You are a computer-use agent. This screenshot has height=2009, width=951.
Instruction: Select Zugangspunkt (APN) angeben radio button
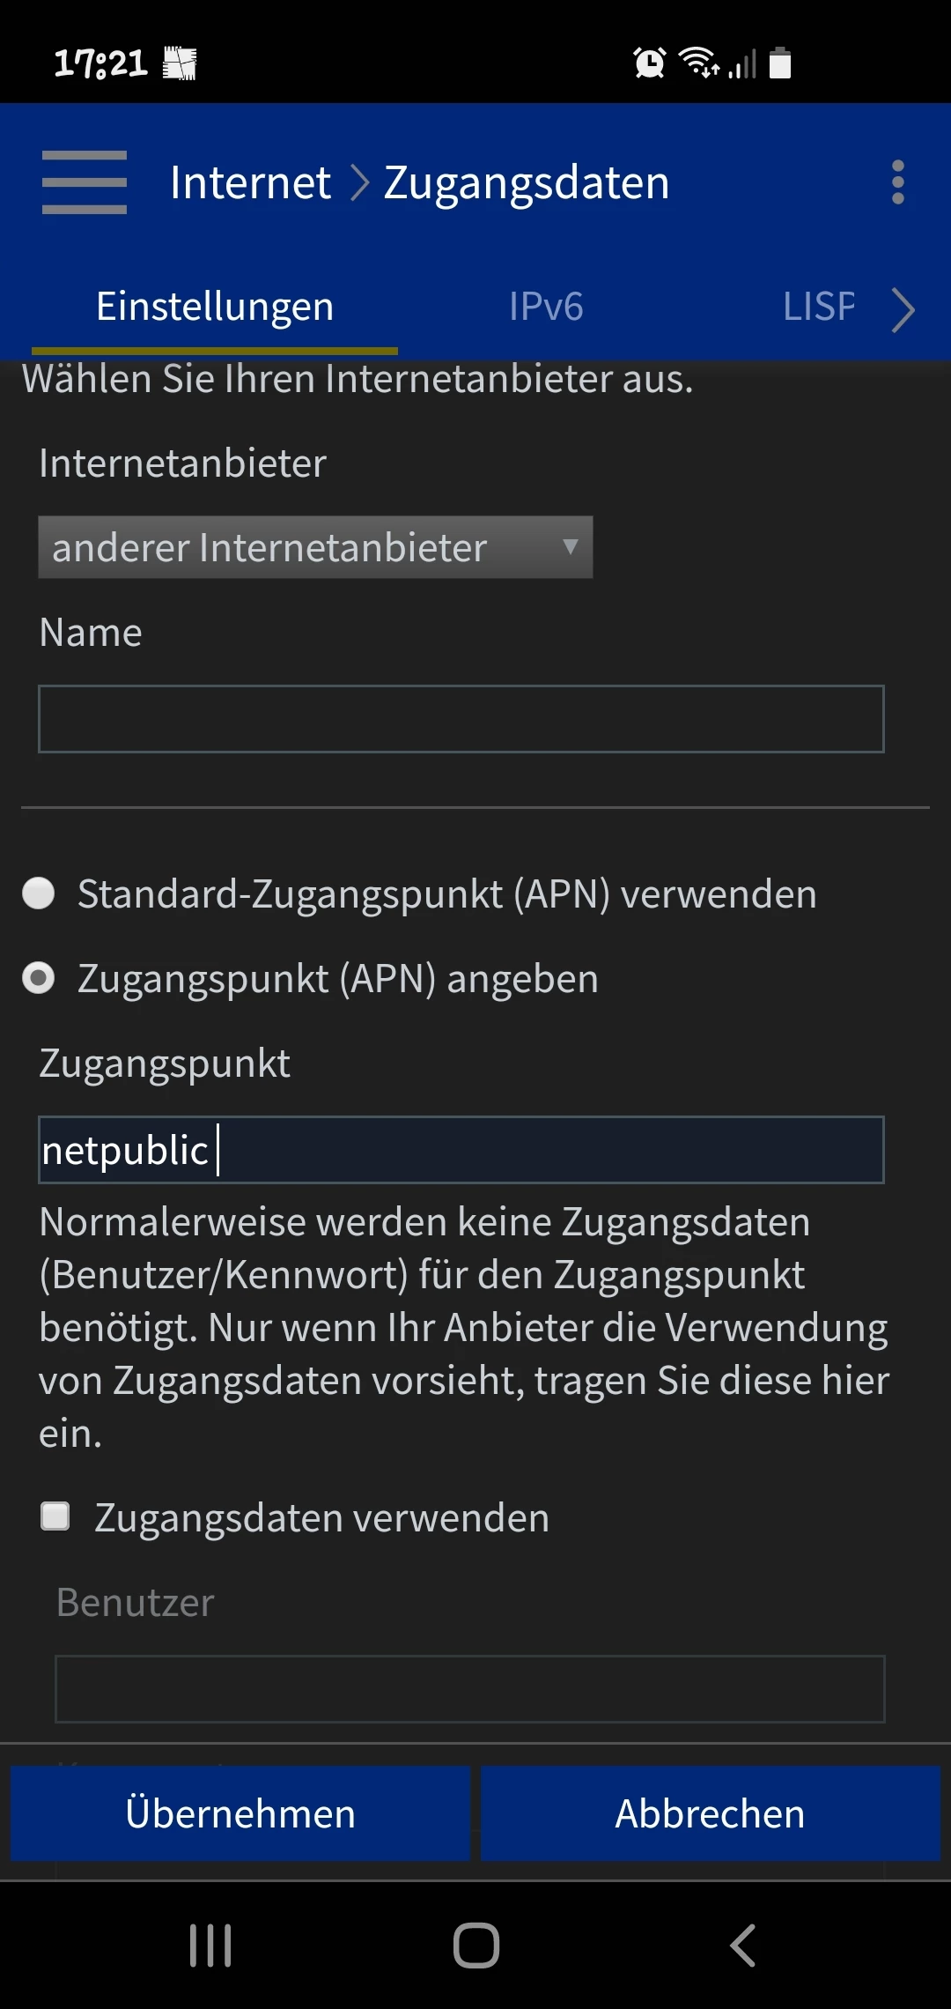point(39,978)
